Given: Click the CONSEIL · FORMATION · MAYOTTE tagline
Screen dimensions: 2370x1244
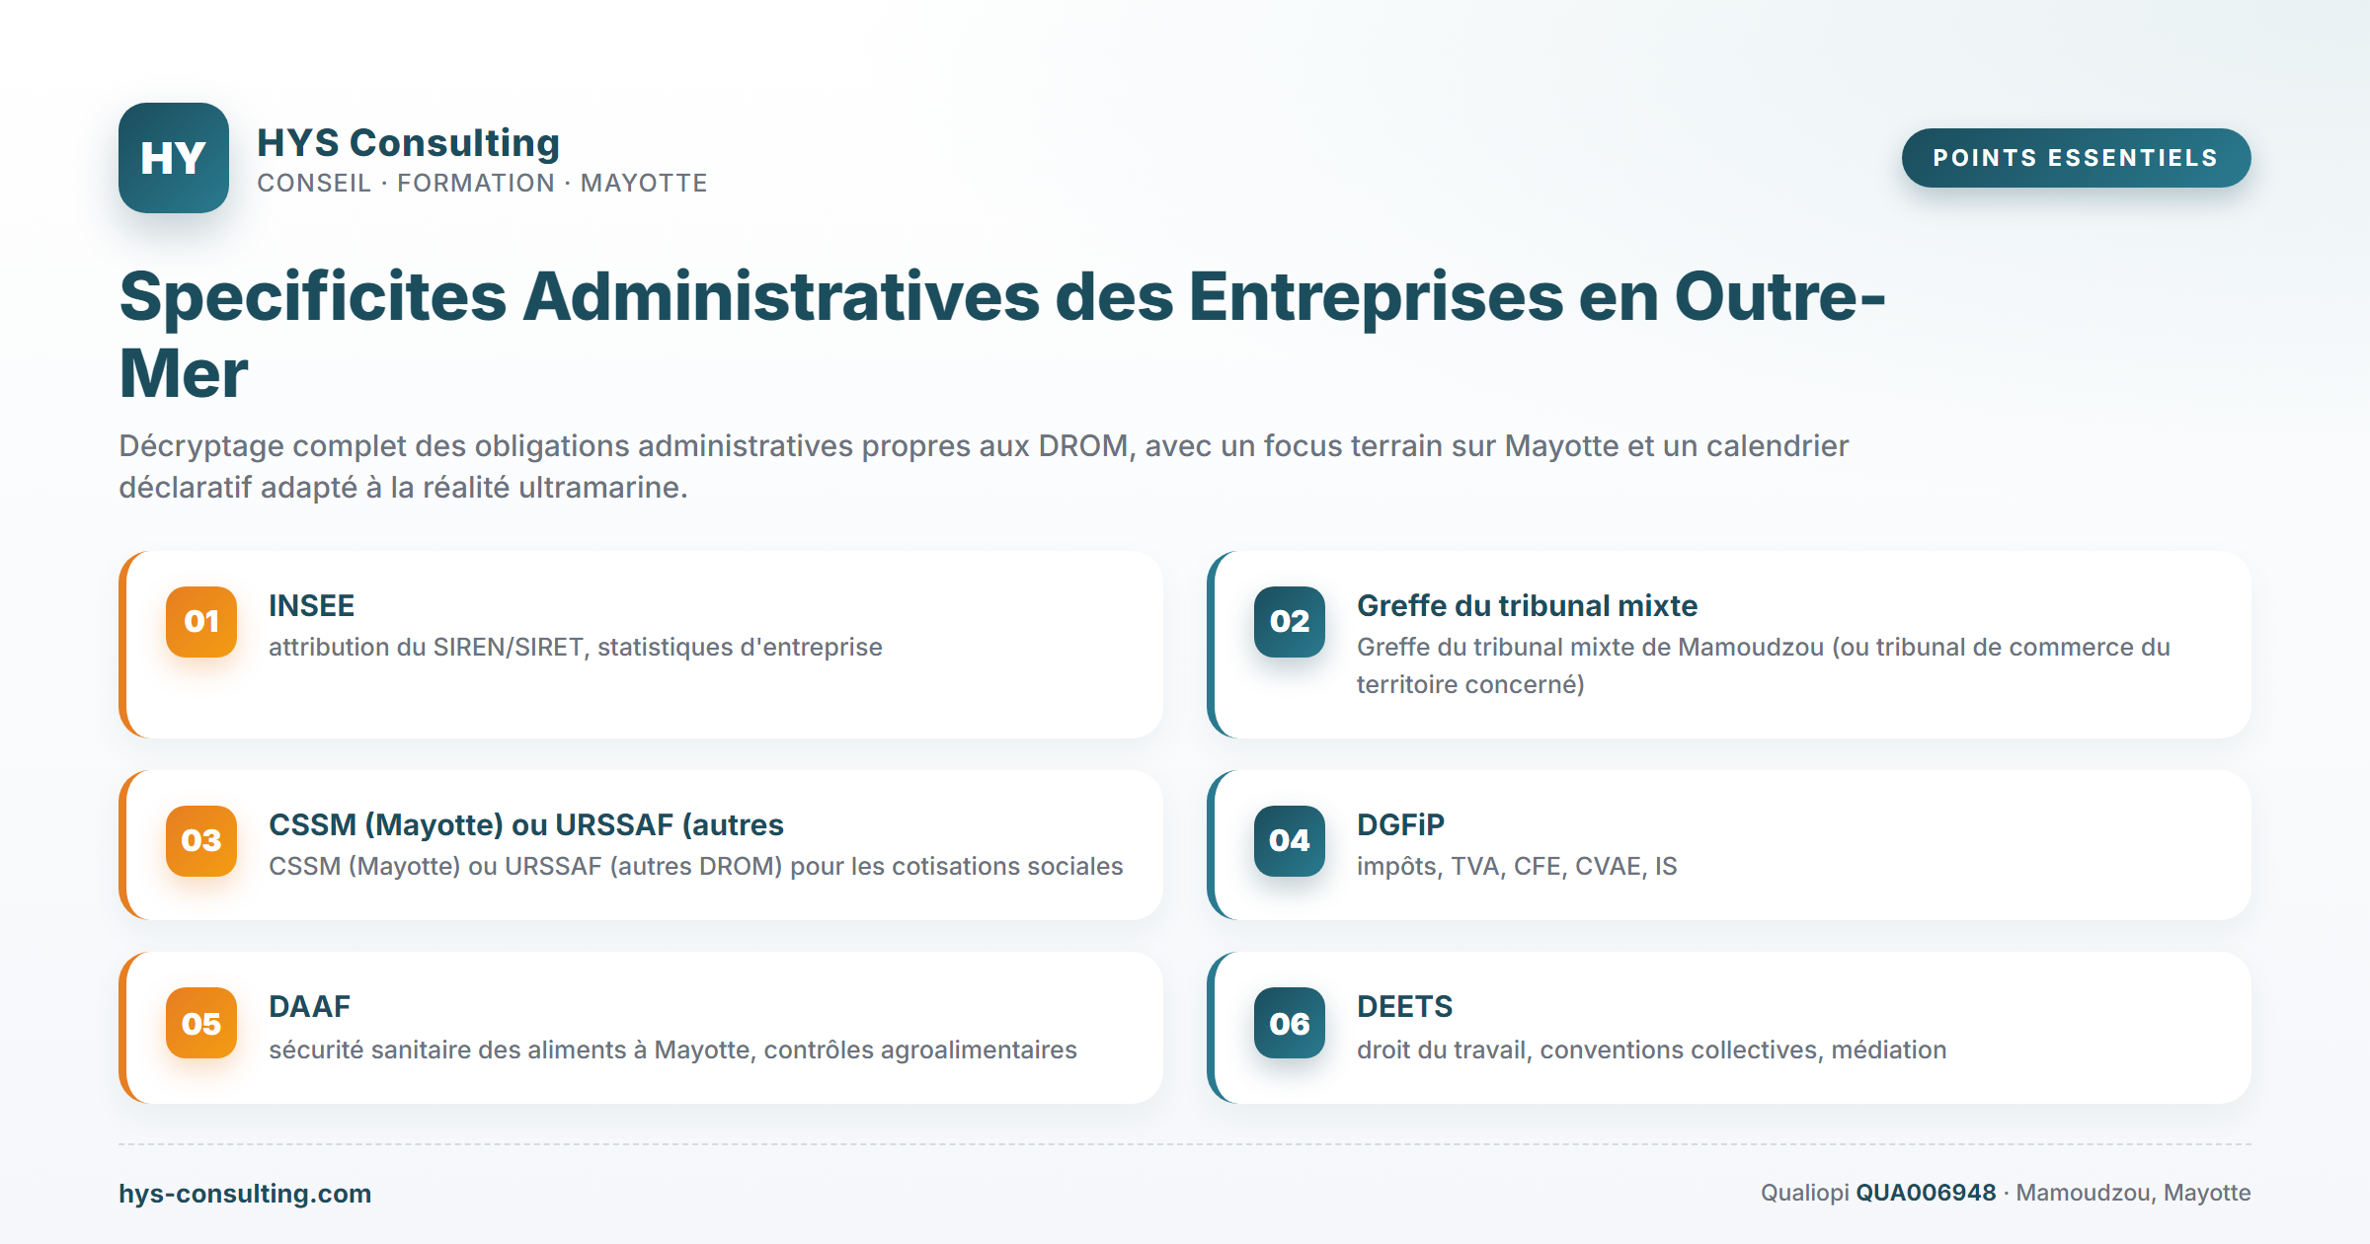Looking at the screenshot, I should click(x=482, y=183).
